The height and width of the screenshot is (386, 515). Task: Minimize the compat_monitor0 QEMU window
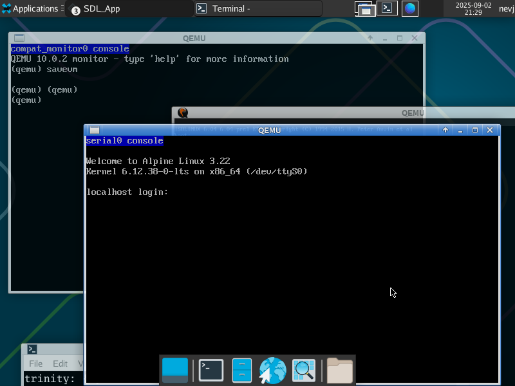[x=385, y=38]
